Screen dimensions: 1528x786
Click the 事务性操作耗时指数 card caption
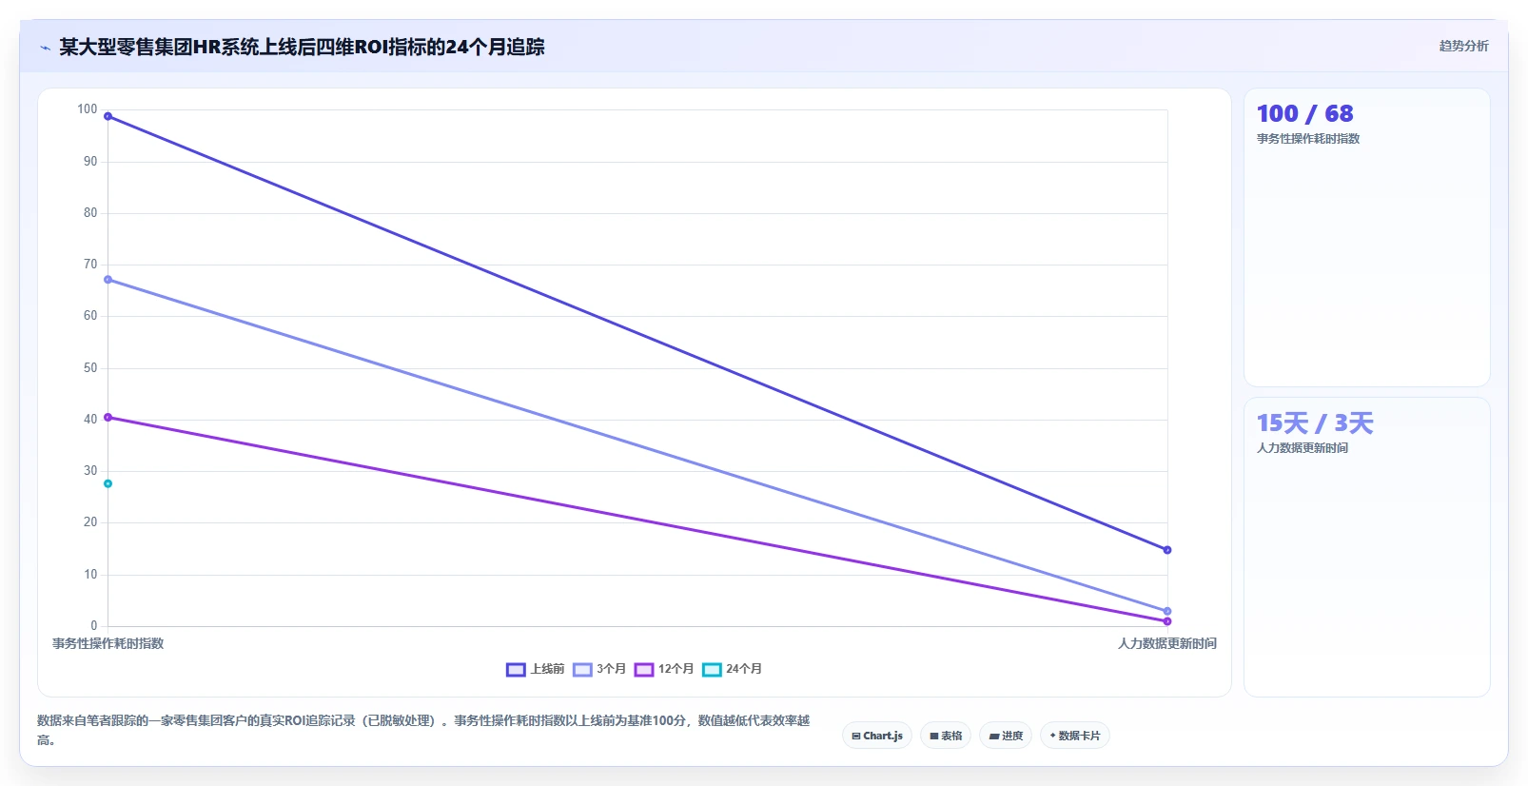pos(1308,139)
